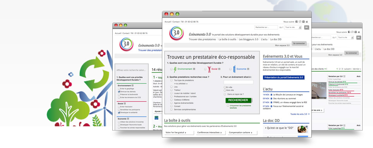
Task: Open Présentation du portail Evénements 3.0
Action: click(284, 77)
